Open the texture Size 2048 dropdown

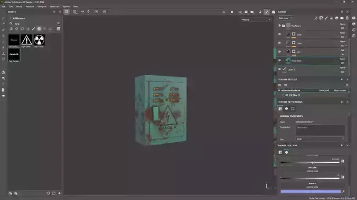pos(320,139)
